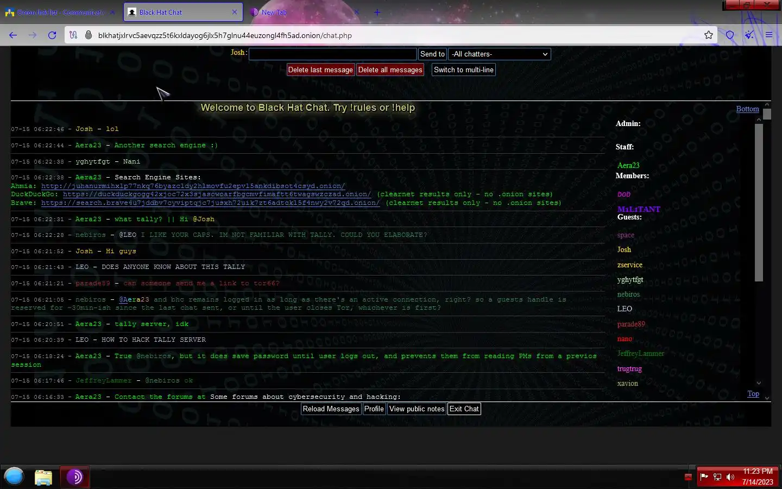Close the Onion link list tab
782x489 pixels.
point(112,12)
